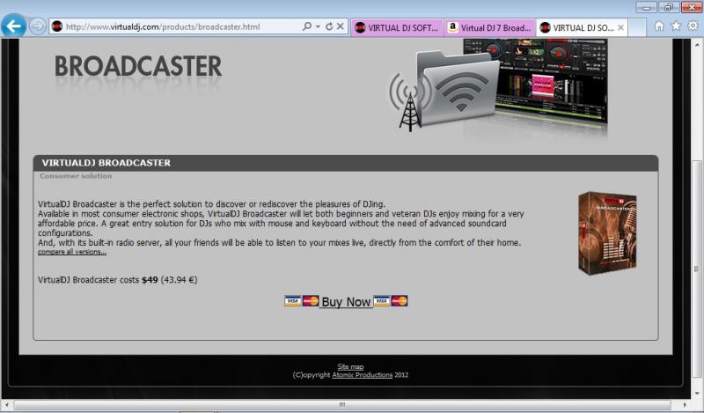Screen dimensions: 704x413
Task: Stop loading with the X icon
Action: point(341,26)
